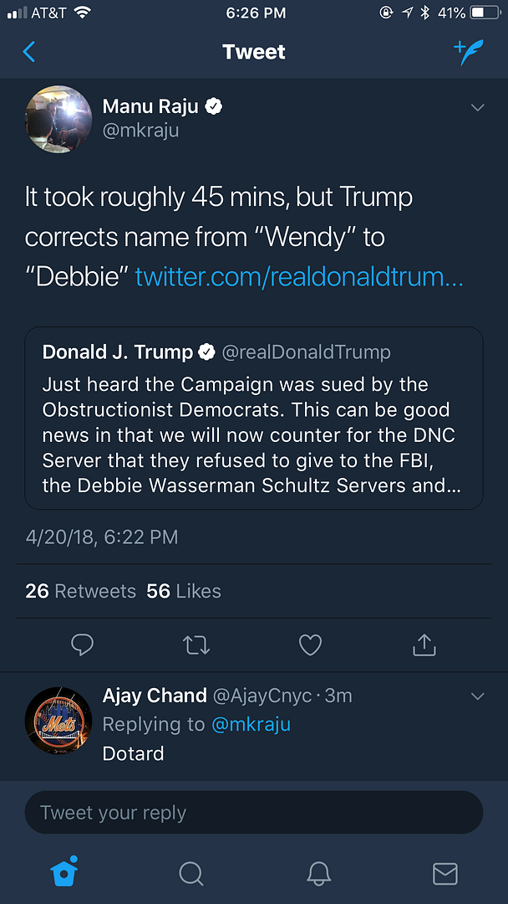Open Manu Raju's profile picture
Viewport: 508px width, 904px height.
tap(58, 119)
